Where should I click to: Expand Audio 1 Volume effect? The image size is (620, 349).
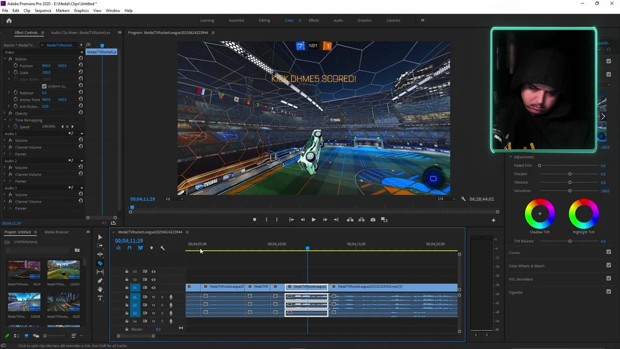coord(5,141)
